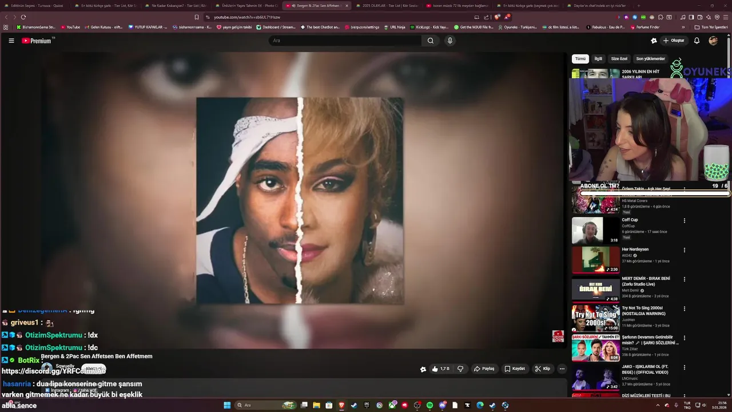Select the İlgili filter chip
The width and height of the screenshot is (732, 412).
click(598, 59)
